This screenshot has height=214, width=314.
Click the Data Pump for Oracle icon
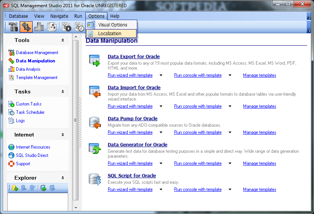tap(94, 123)
